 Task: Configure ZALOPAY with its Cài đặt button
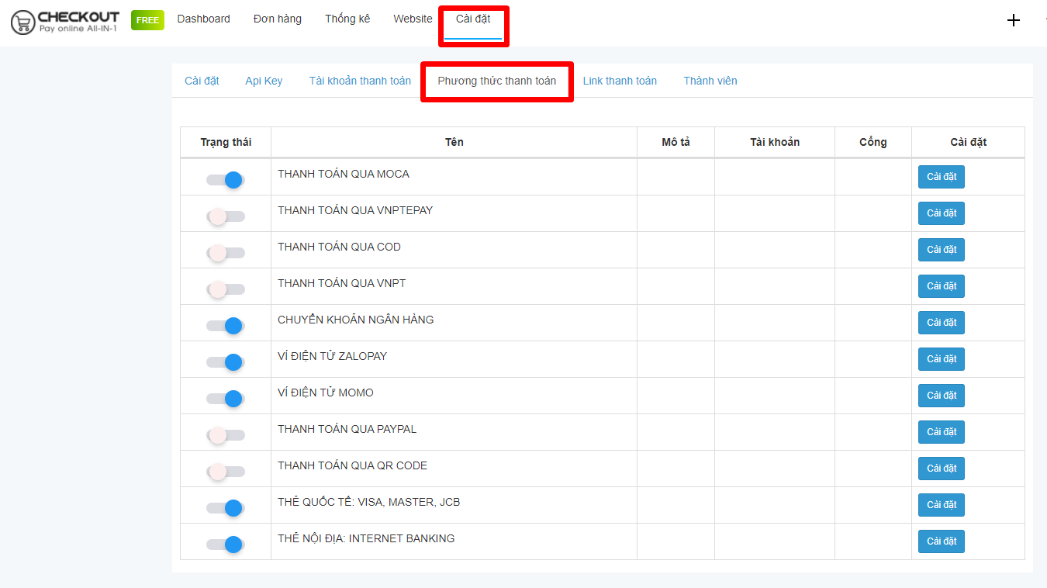[942, 359]
